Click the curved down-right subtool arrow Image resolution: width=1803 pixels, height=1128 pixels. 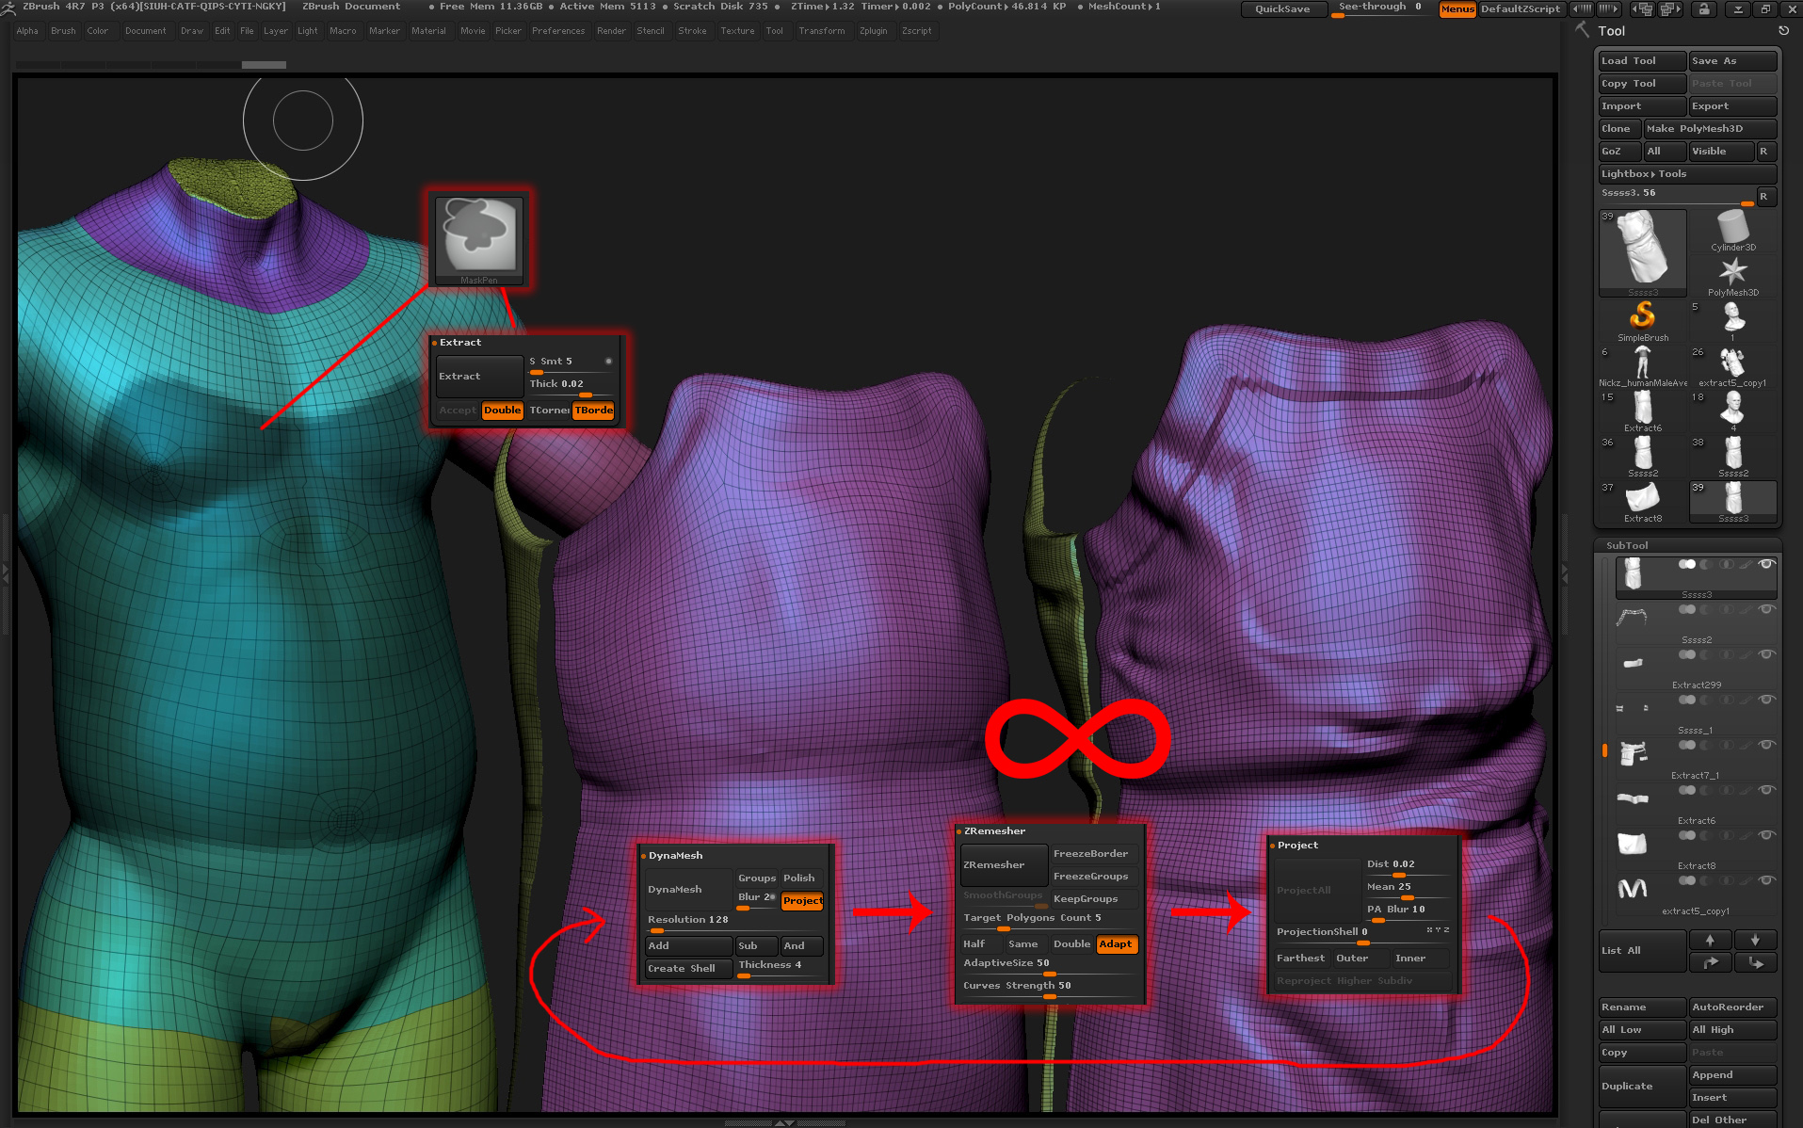[1755, 962]
